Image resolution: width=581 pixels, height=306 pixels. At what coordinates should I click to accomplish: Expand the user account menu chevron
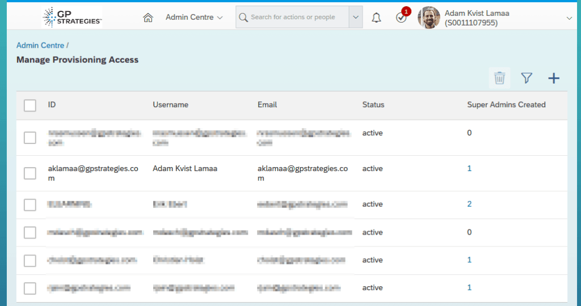click(x=569, y=18)
